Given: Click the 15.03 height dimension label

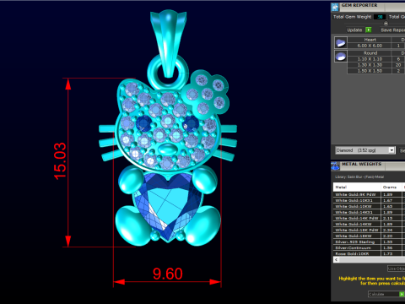Looking at the screenshot, I should click(x=60, y=161).
